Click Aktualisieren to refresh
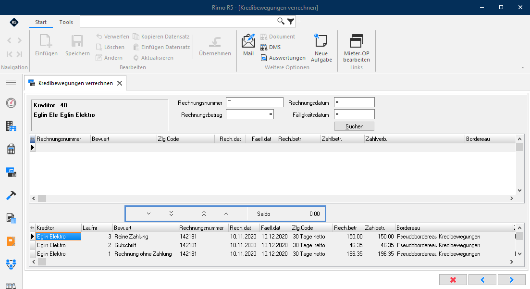 point(153,58)
